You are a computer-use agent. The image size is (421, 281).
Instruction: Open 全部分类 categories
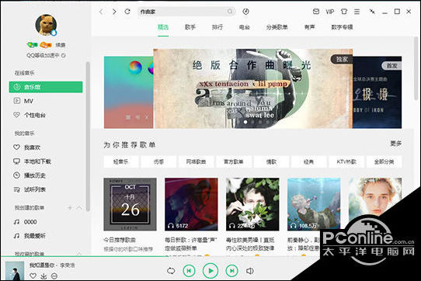pos(384,161)
